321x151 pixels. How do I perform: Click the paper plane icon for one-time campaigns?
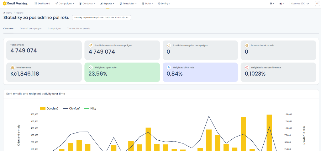(x=91, y=45)
